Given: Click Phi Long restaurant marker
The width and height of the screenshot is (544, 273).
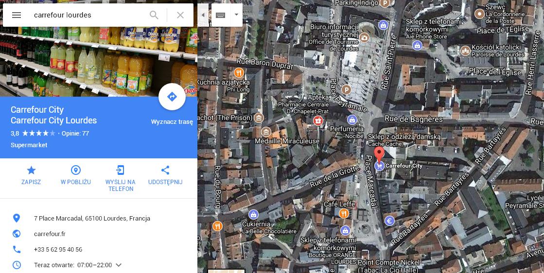Looking at the screenshot, I should point(238,73).
